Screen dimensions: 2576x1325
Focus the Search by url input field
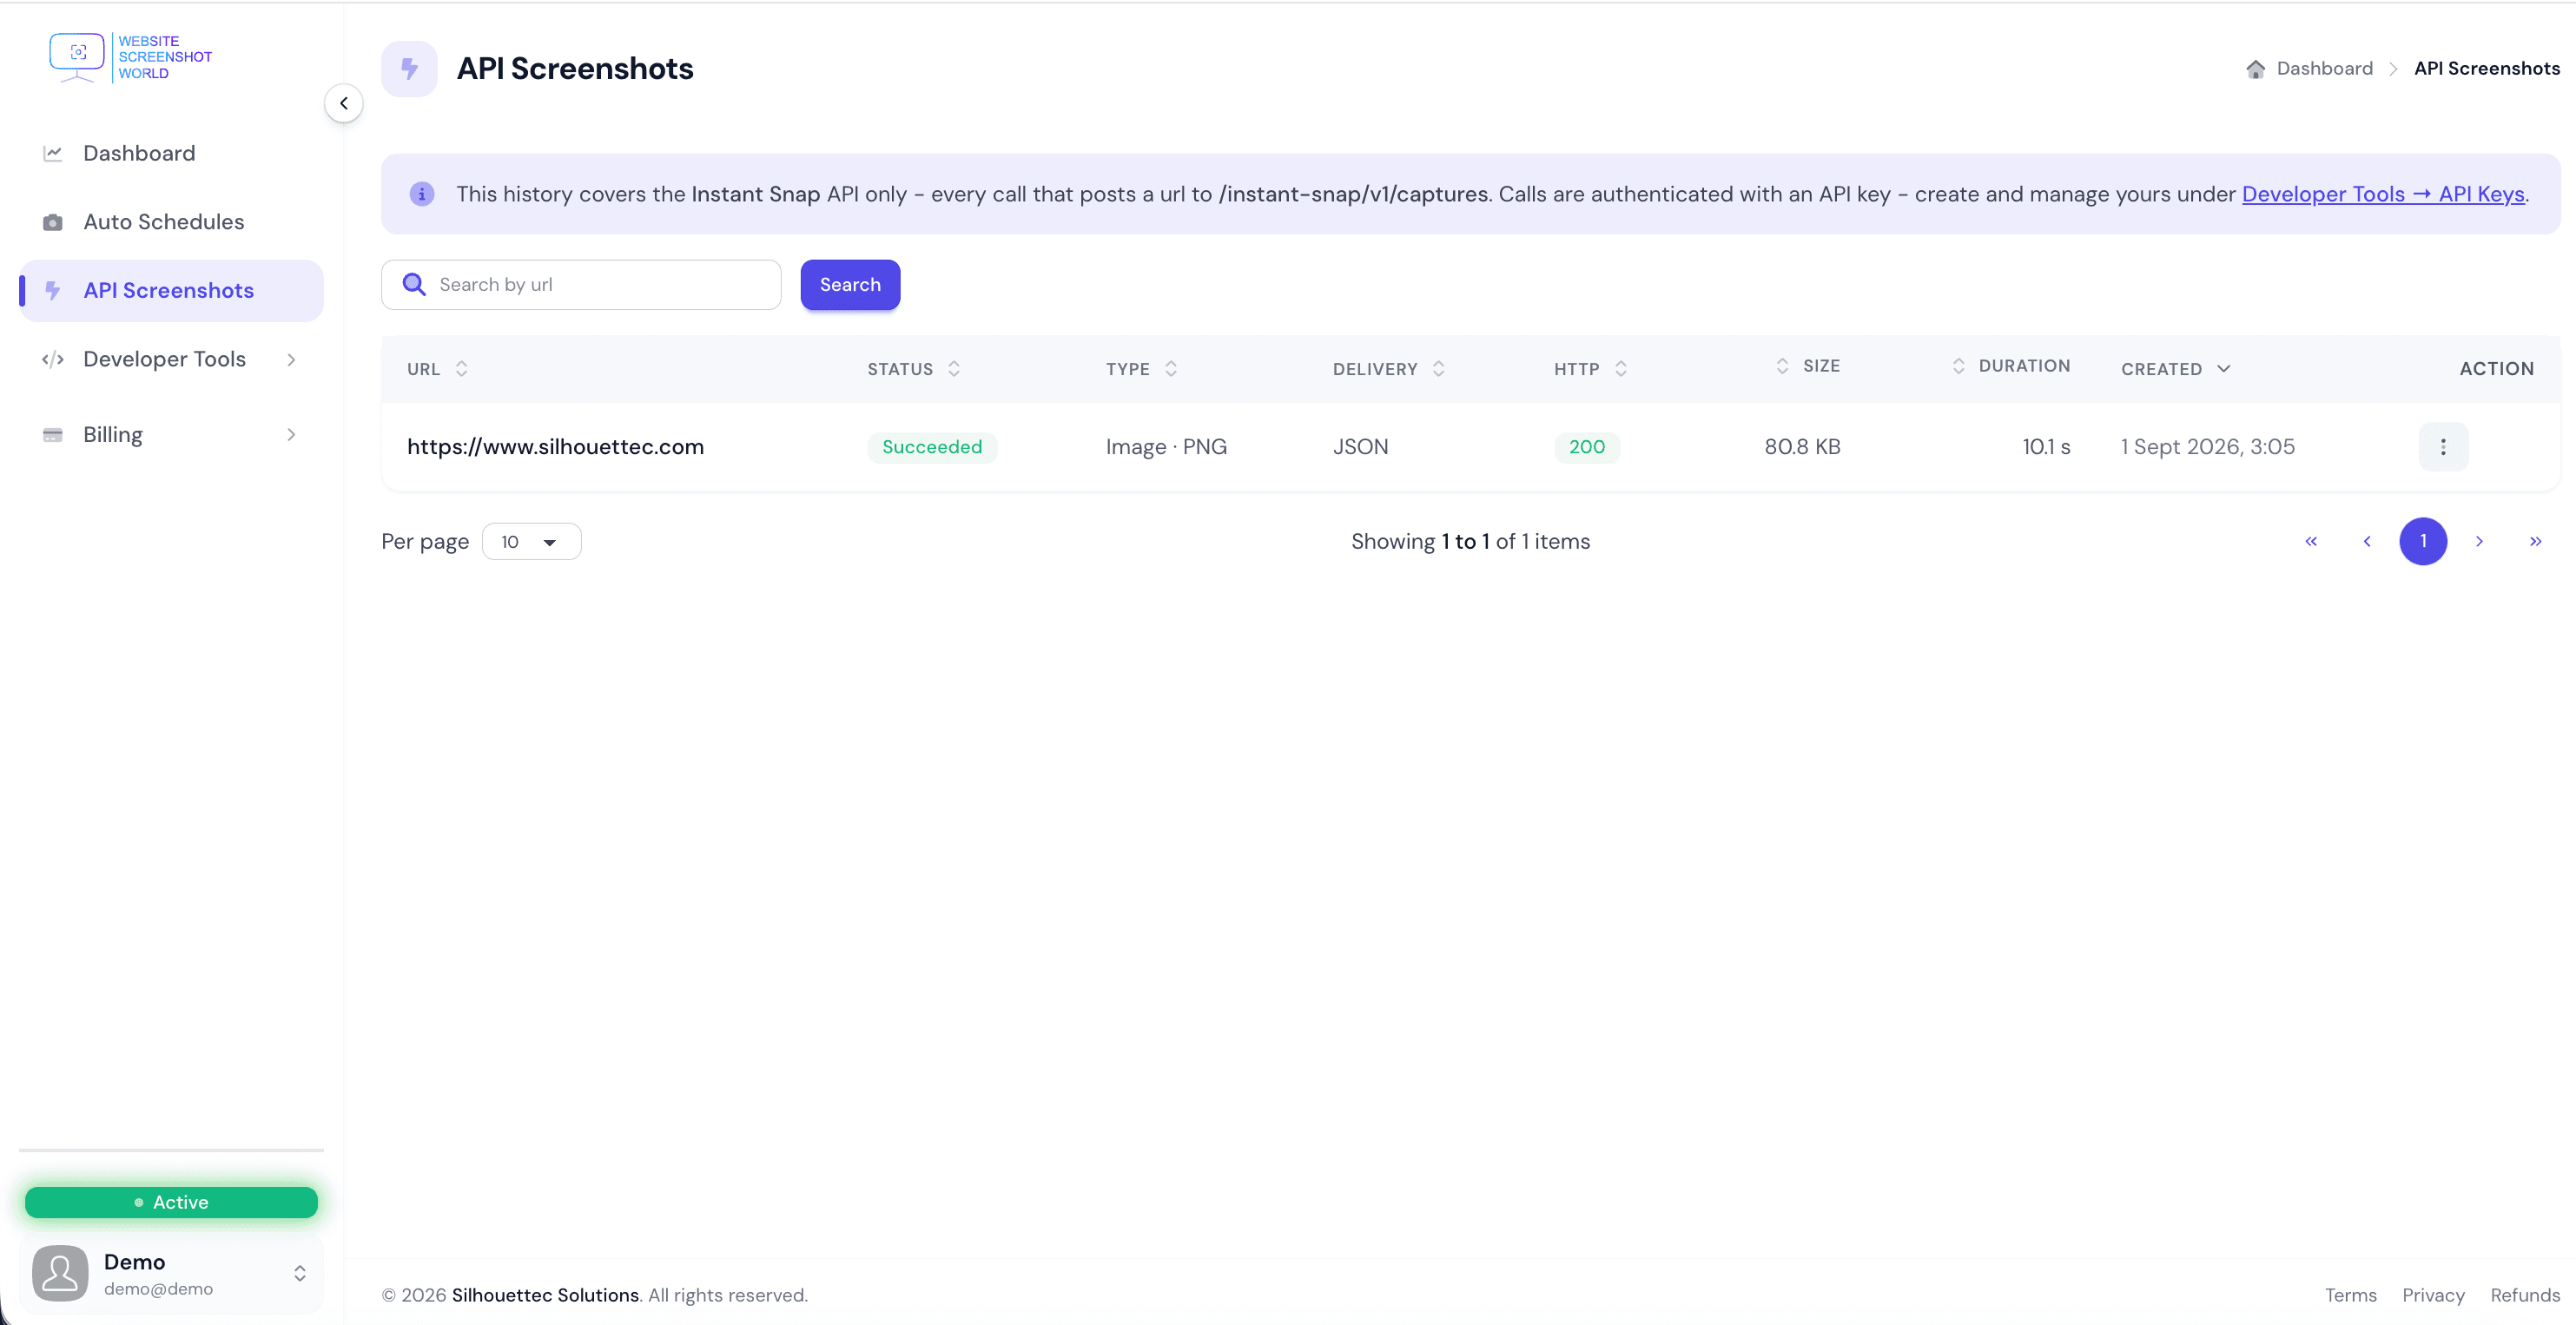click(581, 285)
